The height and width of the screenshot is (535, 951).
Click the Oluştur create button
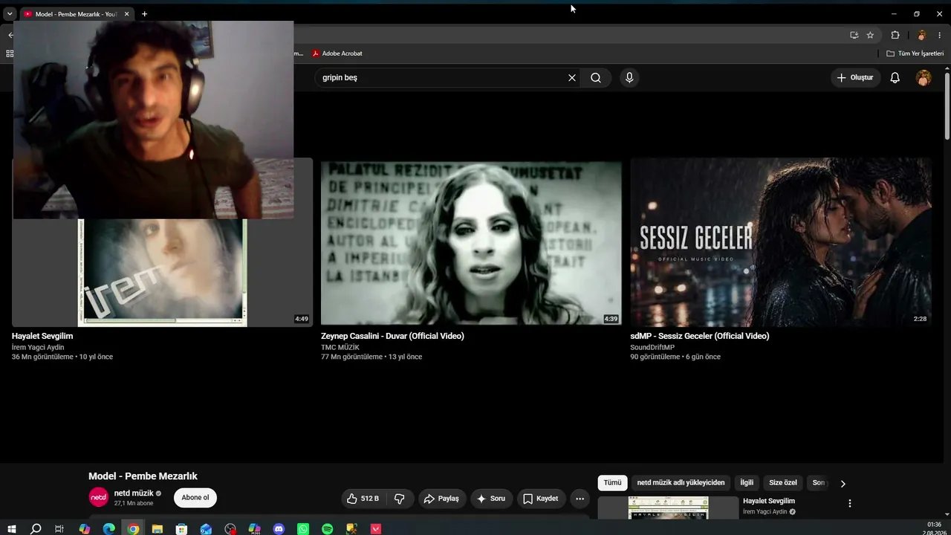click(855, 77)
